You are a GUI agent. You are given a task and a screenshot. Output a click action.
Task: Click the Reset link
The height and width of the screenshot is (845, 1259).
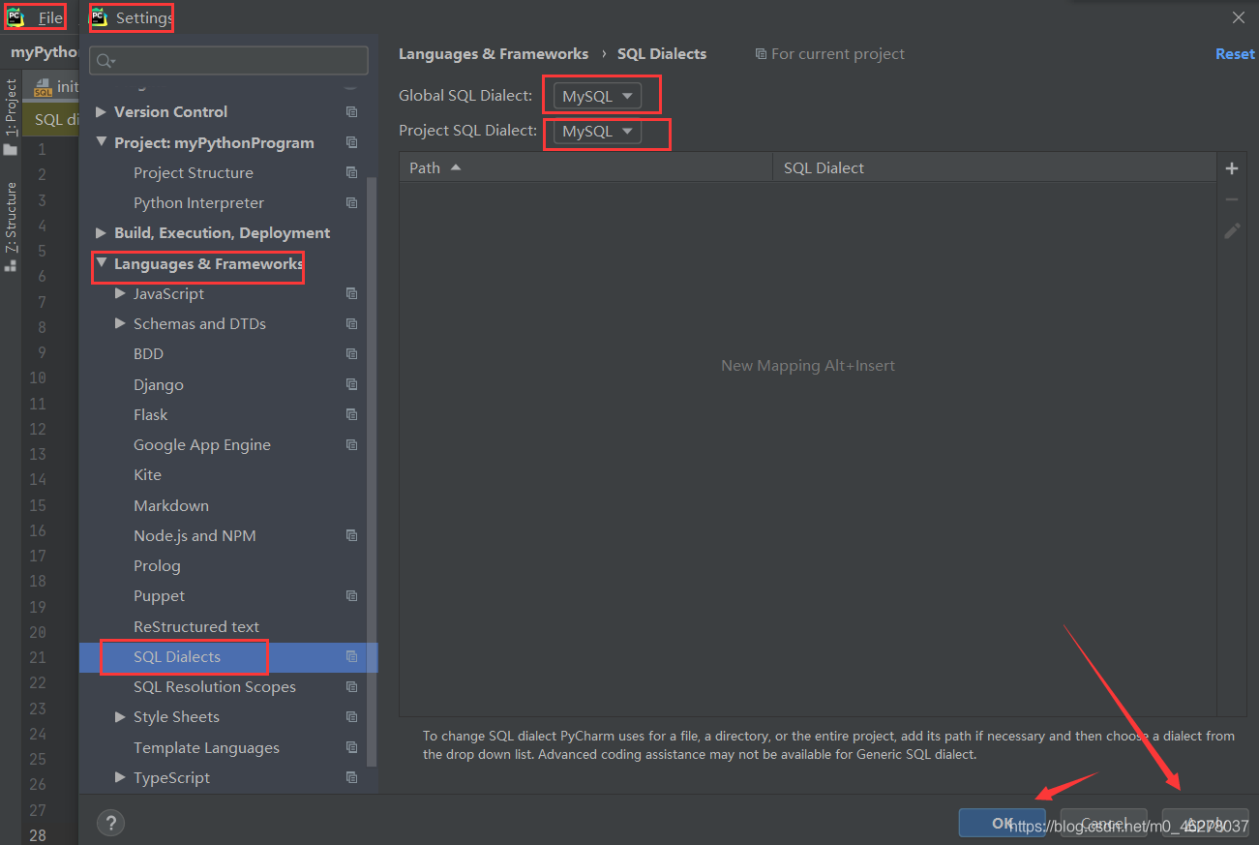click(x=1235, y=54)
